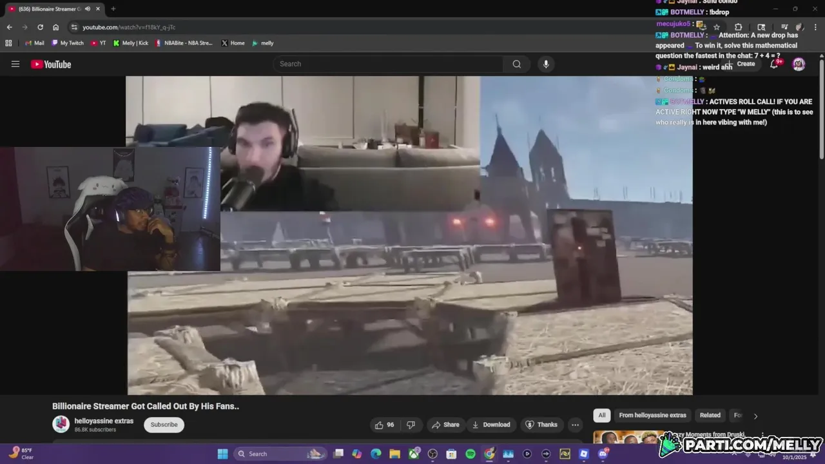
Task: Open the helloyassine extras channel avatar
Action: tap(61, 424)
